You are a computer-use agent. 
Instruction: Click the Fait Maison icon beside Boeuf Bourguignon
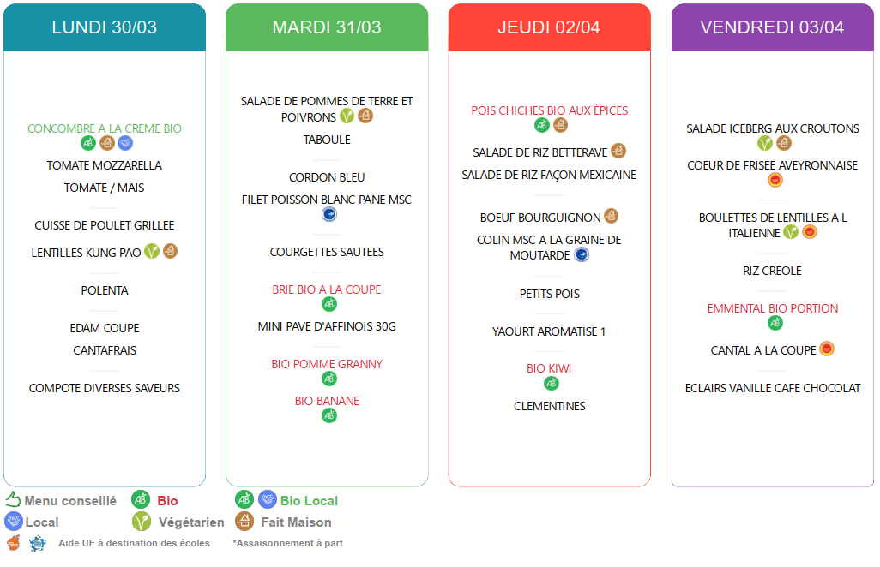click(611, 216)
